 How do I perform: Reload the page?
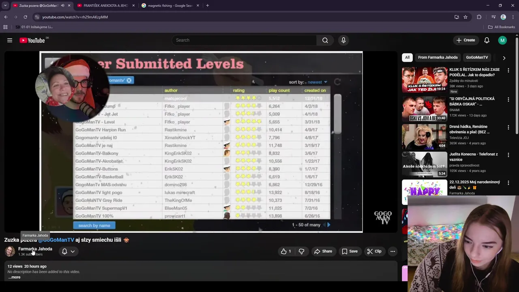pos(25,17)
